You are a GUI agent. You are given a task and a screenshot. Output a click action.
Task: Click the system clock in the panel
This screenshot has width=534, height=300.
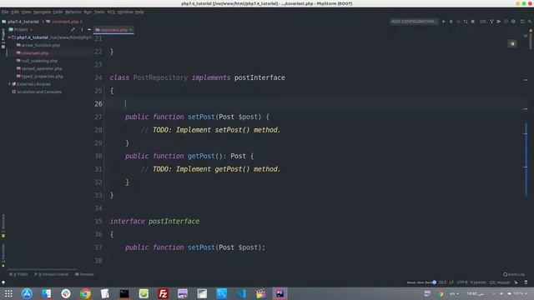point(475,293)
